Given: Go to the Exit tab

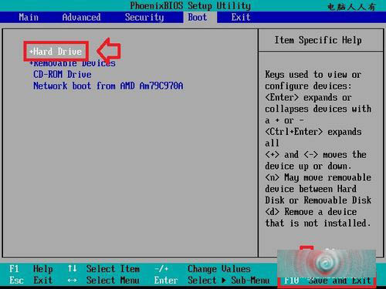Looking at the screenshot, I should 241,18.
